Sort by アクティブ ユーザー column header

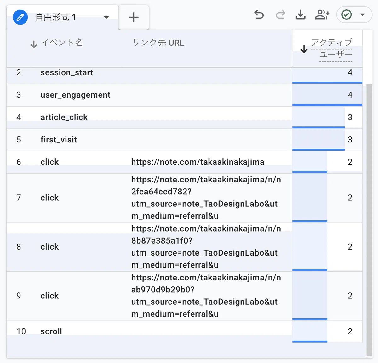click(x=332, y=49)
